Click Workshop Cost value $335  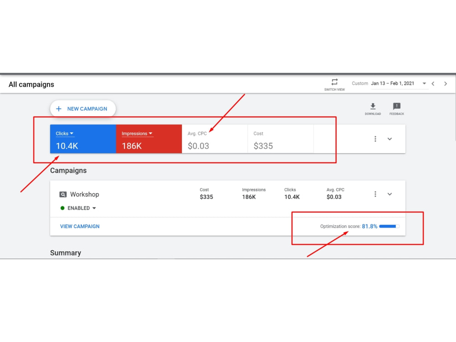coord(207,197)
